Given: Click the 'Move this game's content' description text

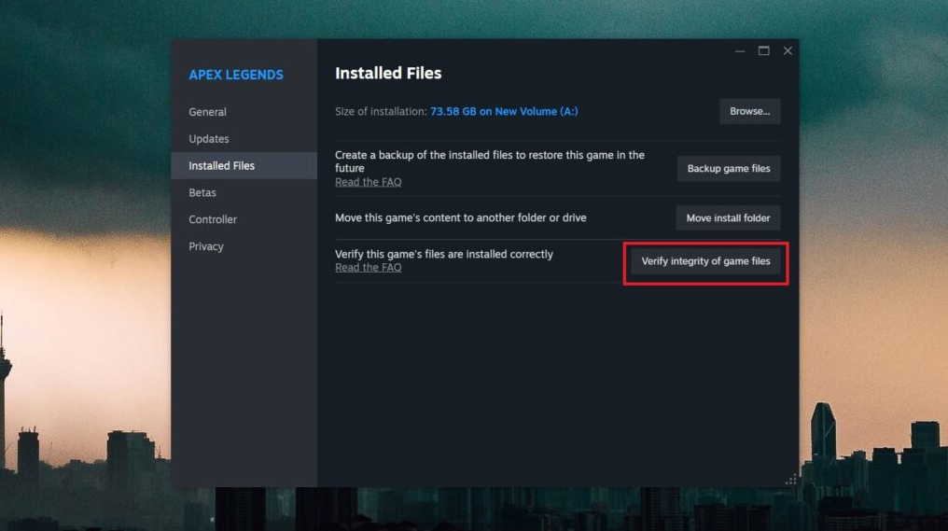Looking at the screenshot, I should click(460, 218).
